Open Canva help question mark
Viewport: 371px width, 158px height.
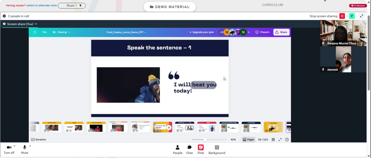(x=287, y=139)
